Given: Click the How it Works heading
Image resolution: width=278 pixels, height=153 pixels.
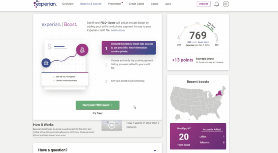Looking at the screenshot, I should coord(43,125).
